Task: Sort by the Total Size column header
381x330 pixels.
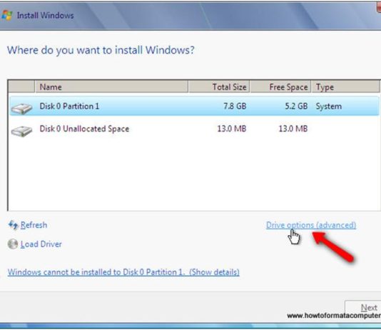Action: click(219, 87)
